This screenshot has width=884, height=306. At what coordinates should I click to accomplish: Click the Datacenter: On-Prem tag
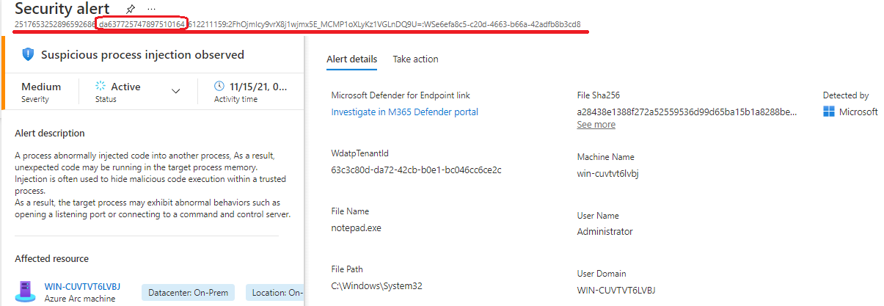188,293
